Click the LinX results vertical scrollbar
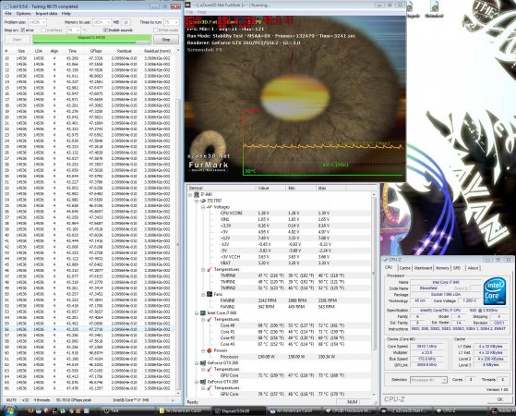Viewport: 516px width, 416px height. click(178, 222)
